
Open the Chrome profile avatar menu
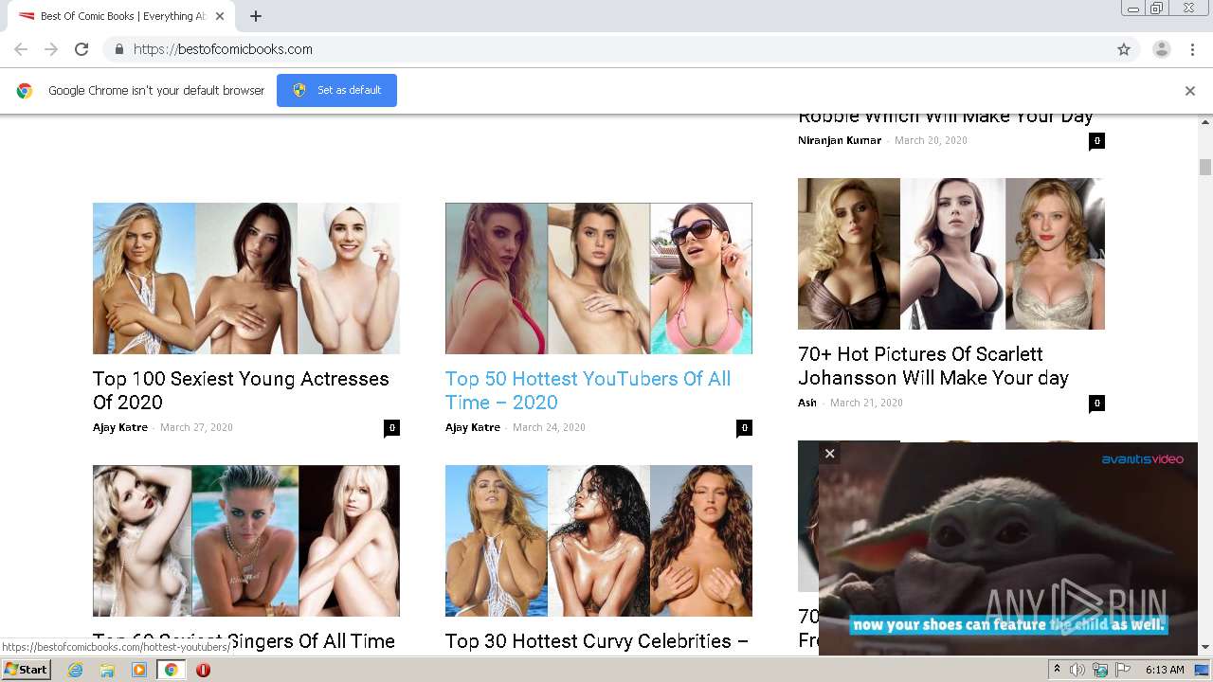(1161, 49)
